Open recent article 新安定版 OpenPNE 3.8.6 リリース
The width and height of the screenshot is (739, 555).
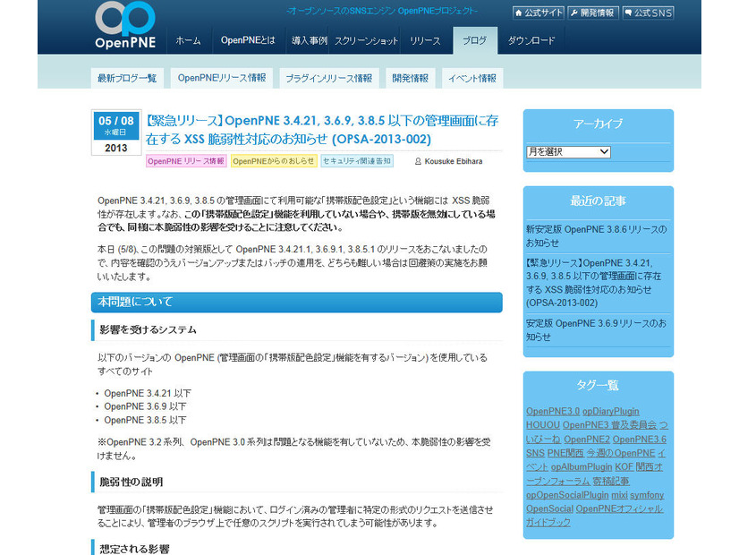[x=596, y=236]
